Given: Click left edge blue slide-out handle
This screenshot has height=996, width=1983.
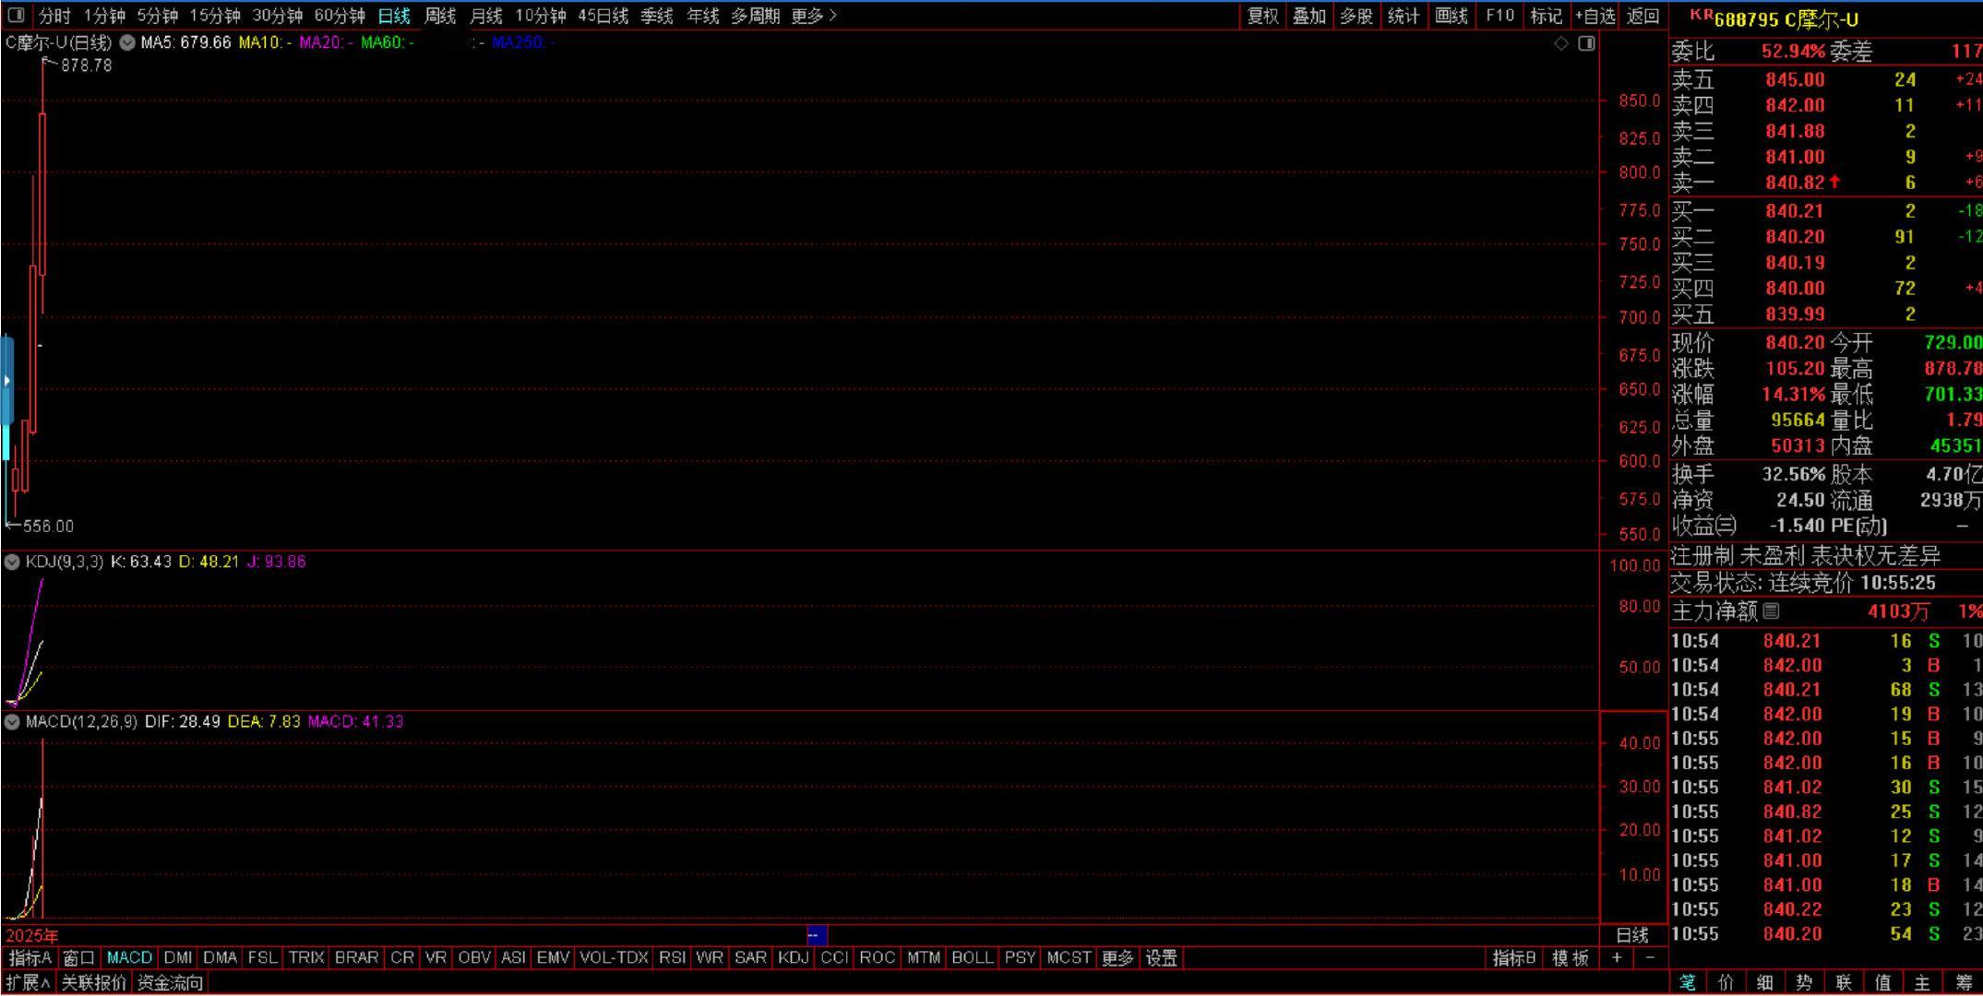Looking at the screenshot, I should click(6, 380).
